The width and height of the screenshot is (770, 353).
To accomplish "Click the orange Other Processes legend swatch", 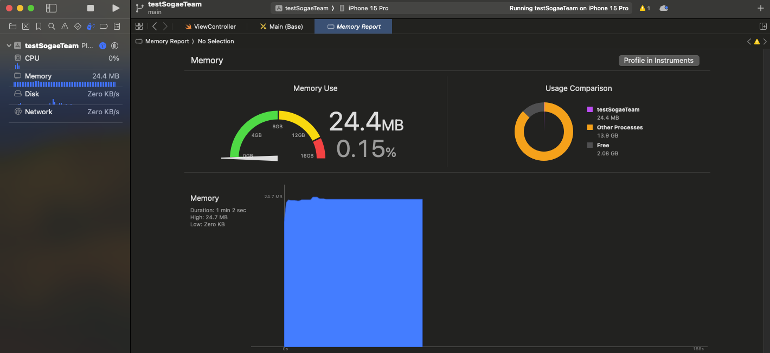I will (x=590, y=127).
